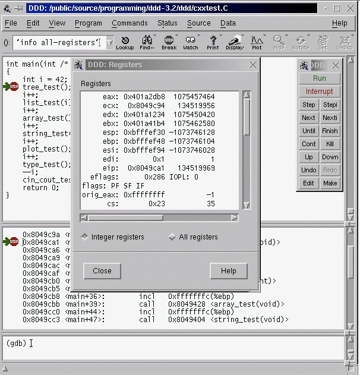Open the Source menu
The height and width of the screenshot is (375, 360).
pyautogui.click(x=198, y=23)
